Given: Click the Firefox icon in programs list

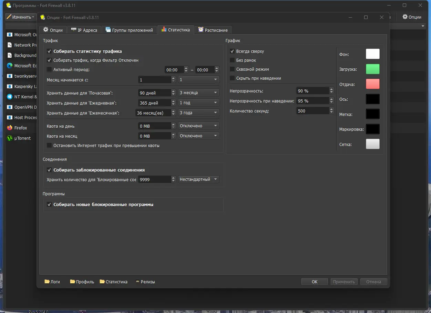Looking at the screenshot, I should tap(10, 128).
